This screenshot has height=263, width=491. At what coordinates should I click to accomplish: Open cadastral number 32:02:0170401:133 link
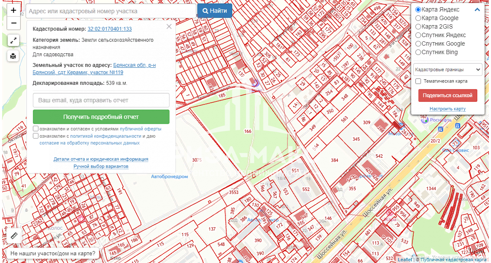click(110, 29)
